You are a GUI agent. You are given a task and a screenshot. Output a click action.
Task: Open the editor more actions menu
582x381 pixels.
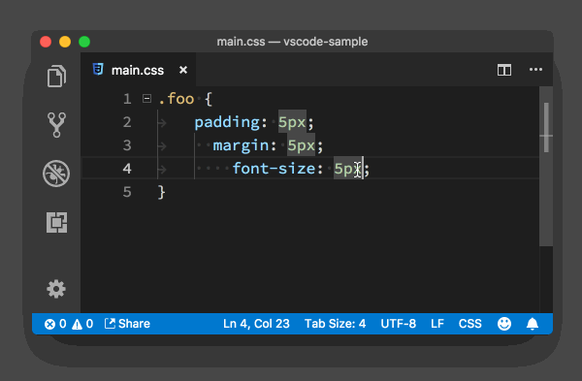(x=535, y=70)
